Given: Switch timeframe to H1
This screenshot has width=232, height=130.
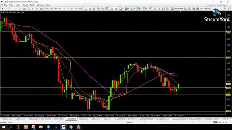Looking at the screenshot, I should pos(64,9).
